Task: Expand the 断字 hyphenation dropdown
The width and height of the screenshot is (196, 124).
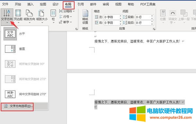Action: coord(65,22)
